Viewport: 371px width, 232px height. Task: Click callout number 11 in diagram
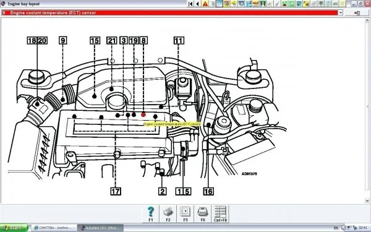pos(179,40)
